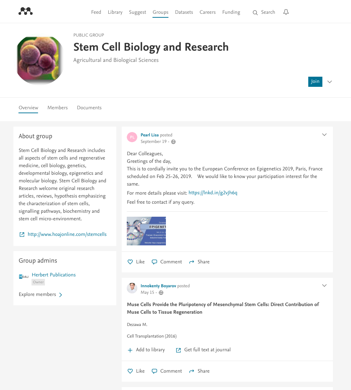351x390 pixels.
Task: Click plus icon to add to library
Action: [130, 350]
